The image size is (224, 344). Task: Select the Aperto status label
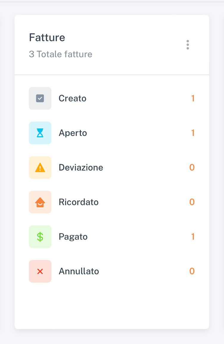pos(73,133)
